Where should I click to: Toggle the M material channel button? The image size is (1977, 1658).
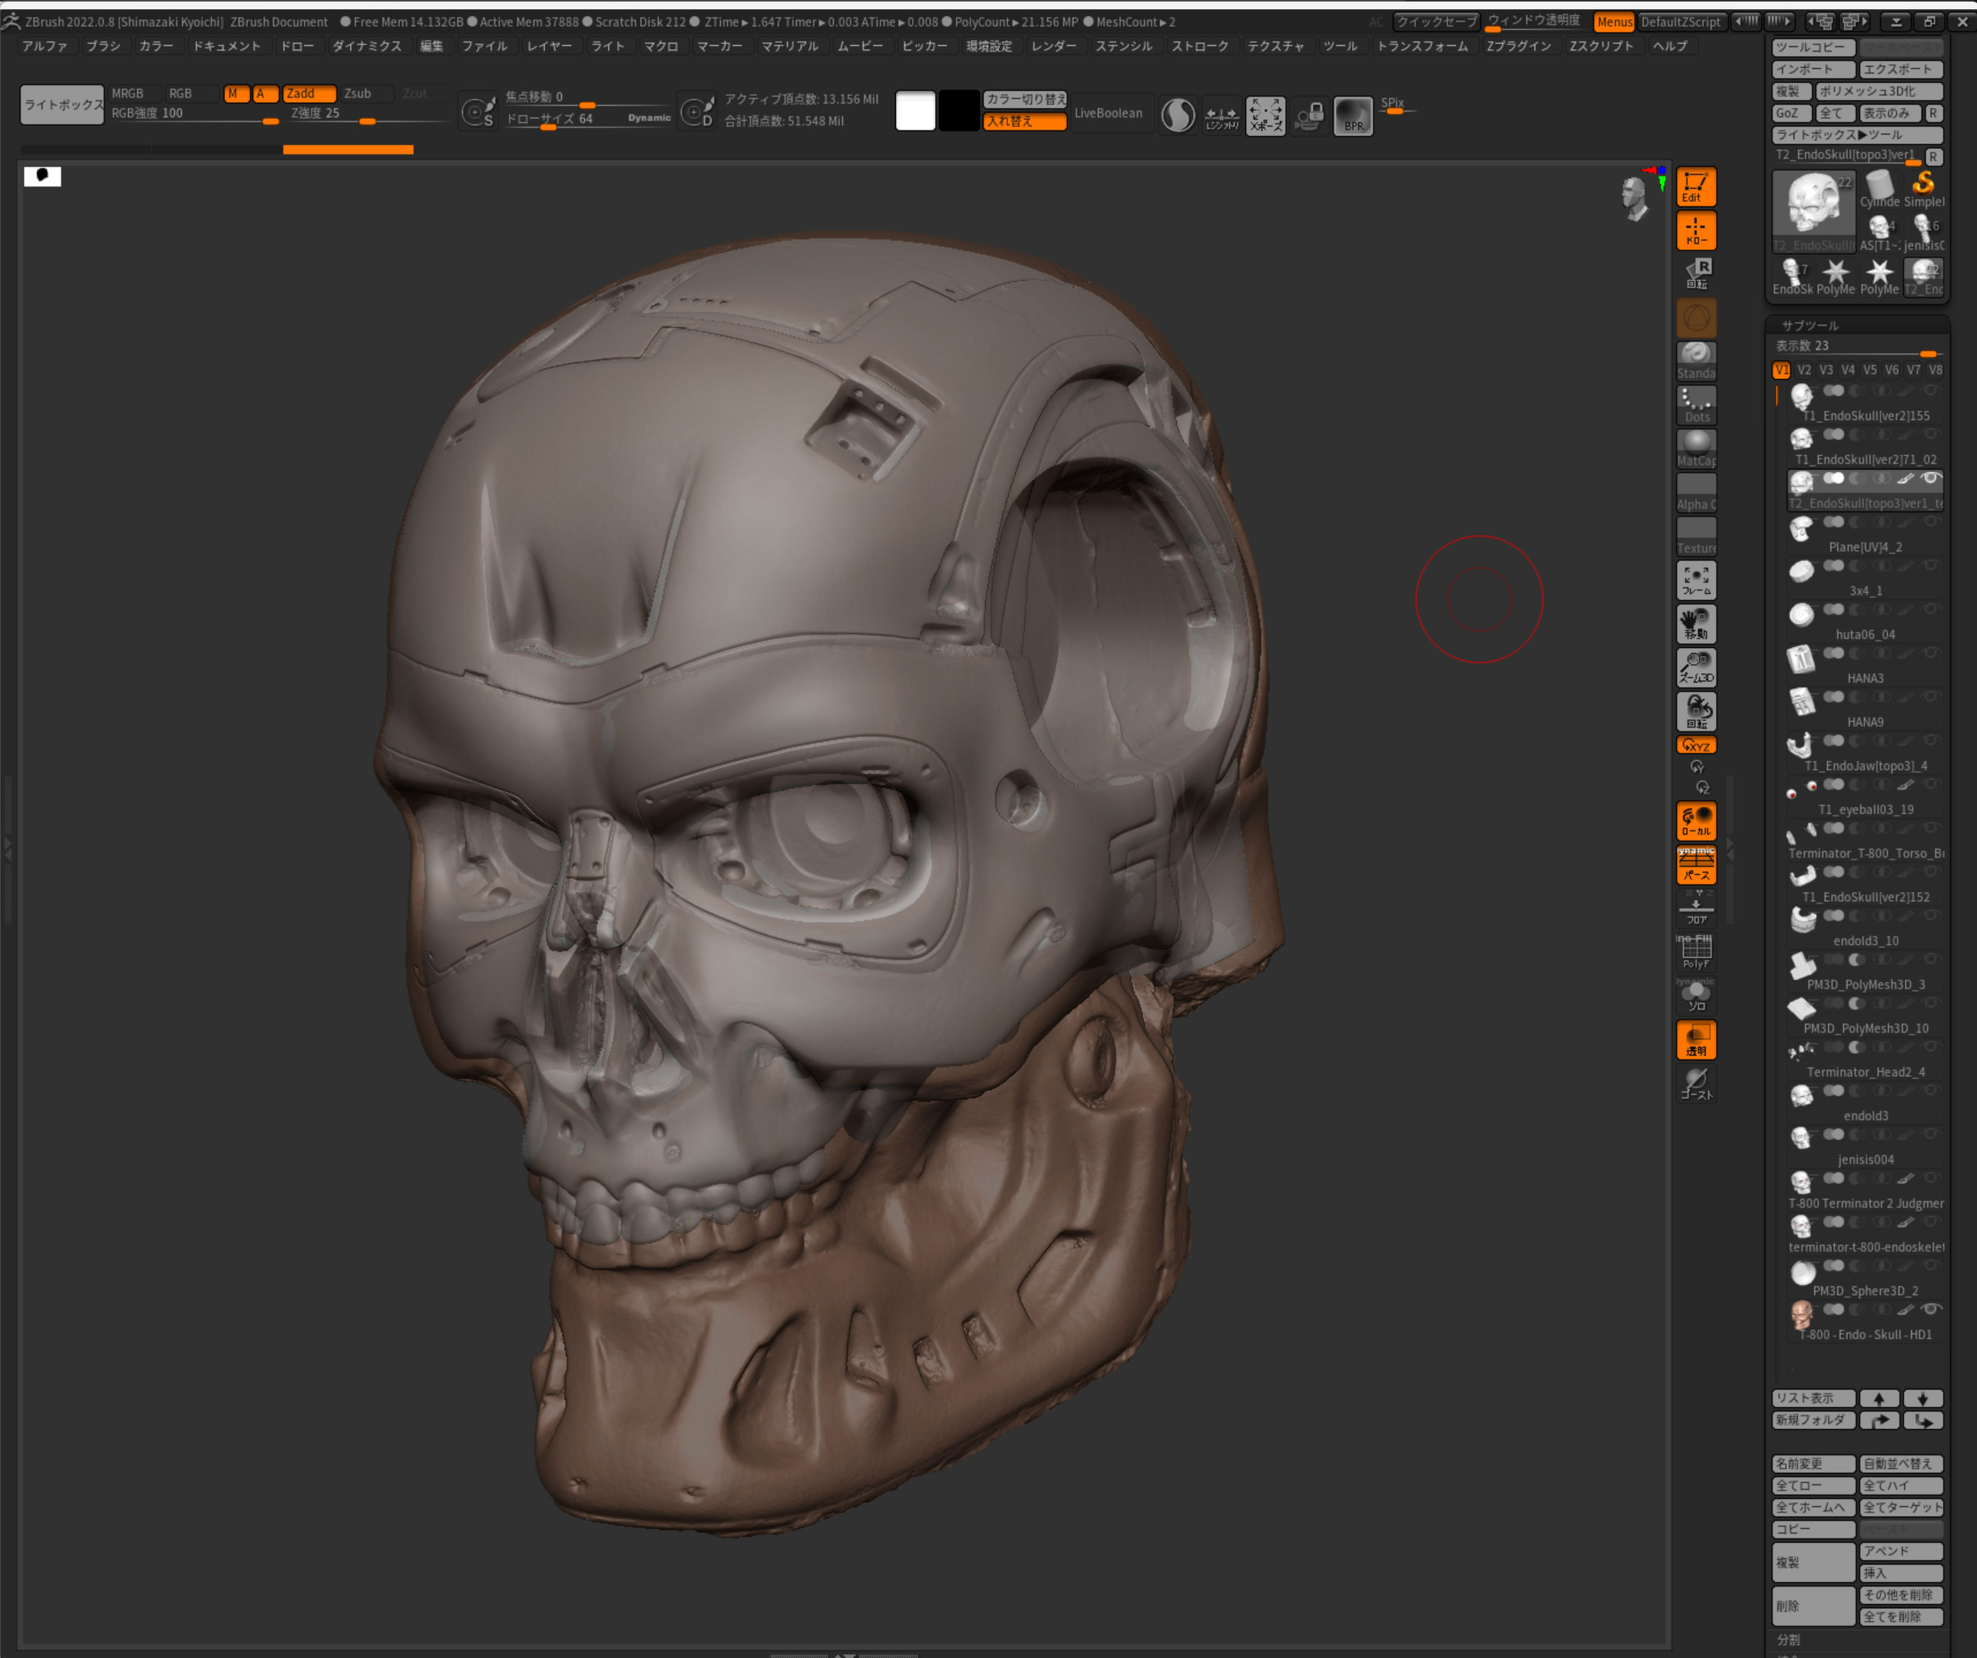(x=236, y=93)
